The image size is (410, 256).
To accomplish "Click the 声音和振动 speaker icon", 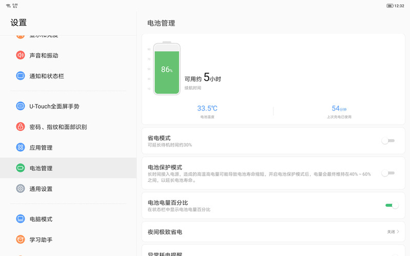I will (x=21, y=55).
